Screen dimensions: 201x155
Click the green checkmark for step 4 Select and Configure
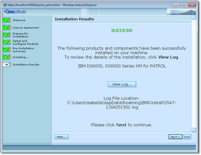[7, 42]
